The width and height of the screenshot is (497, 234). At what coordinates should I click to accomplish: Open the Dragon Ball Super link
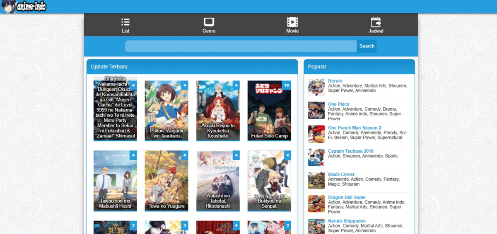pos(347,197)
